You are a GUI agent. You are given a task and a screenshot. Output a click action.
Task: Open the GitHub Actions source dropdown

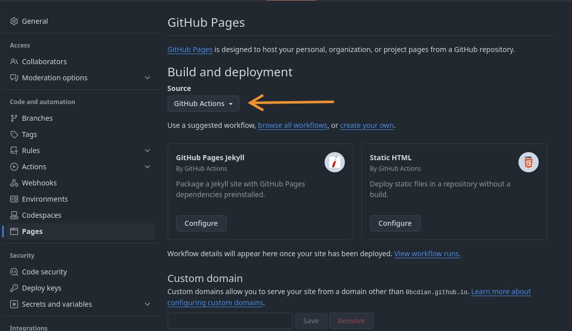[203, 104]
